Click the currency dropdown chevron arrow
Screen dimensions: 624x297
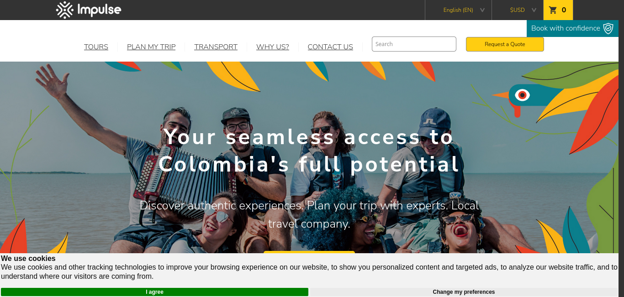point(534,10)
